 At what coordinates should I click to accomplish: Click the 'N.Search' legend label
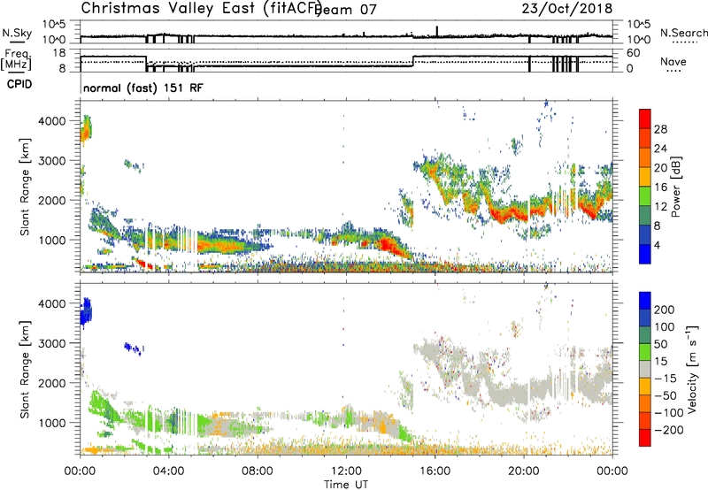click(x=683, y=33)
